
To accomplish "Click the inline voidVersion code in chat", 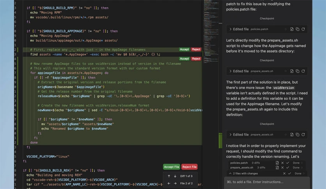I will [x=283, y=88].
